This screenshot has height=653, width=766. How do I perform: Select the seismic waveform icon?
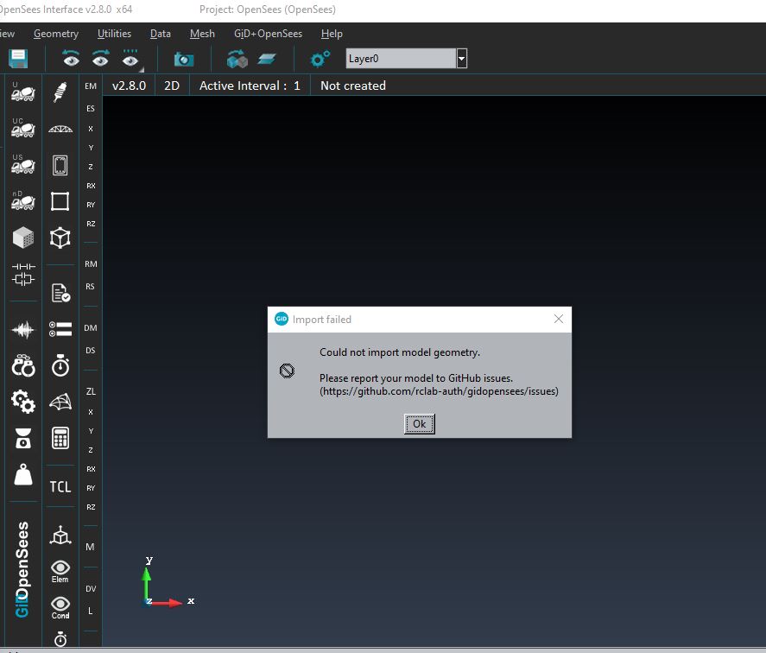click(x=23, y=329)
